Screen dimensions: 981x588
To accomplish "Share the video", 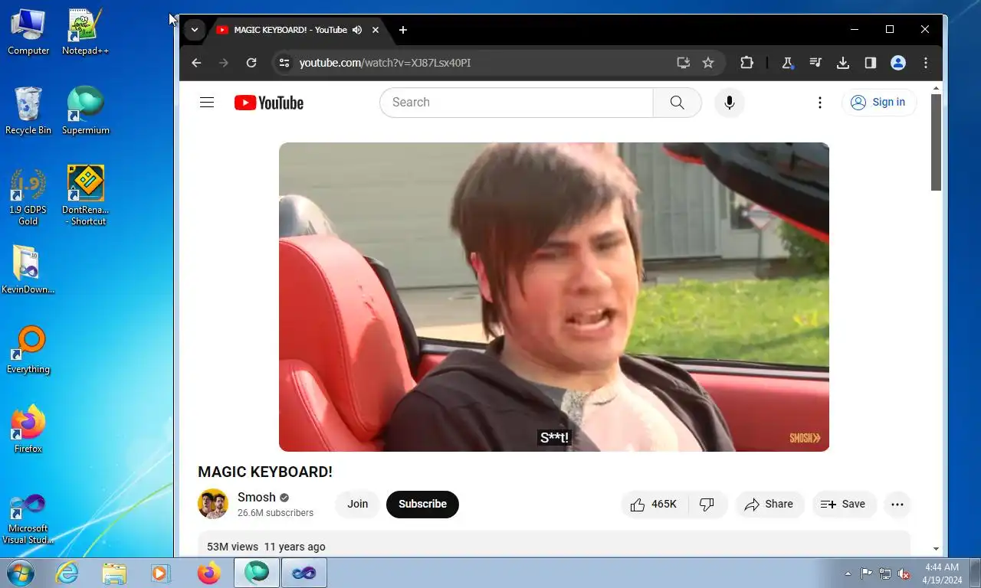I will point(769,504).
